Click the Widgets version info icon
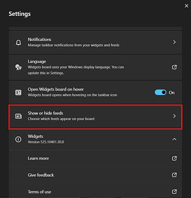Image resolution: width=191 pixels, height=198 pixels. click(x=19, y=139)
